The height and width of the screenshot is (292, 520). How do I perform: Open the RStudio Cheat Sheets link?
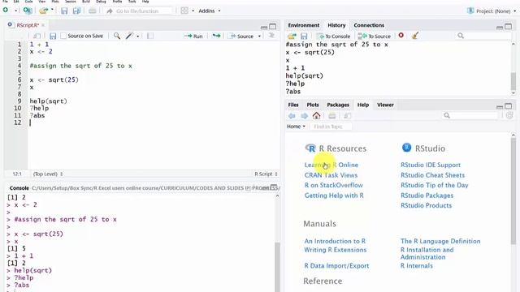pyautogui.click(x=432, y=175)
